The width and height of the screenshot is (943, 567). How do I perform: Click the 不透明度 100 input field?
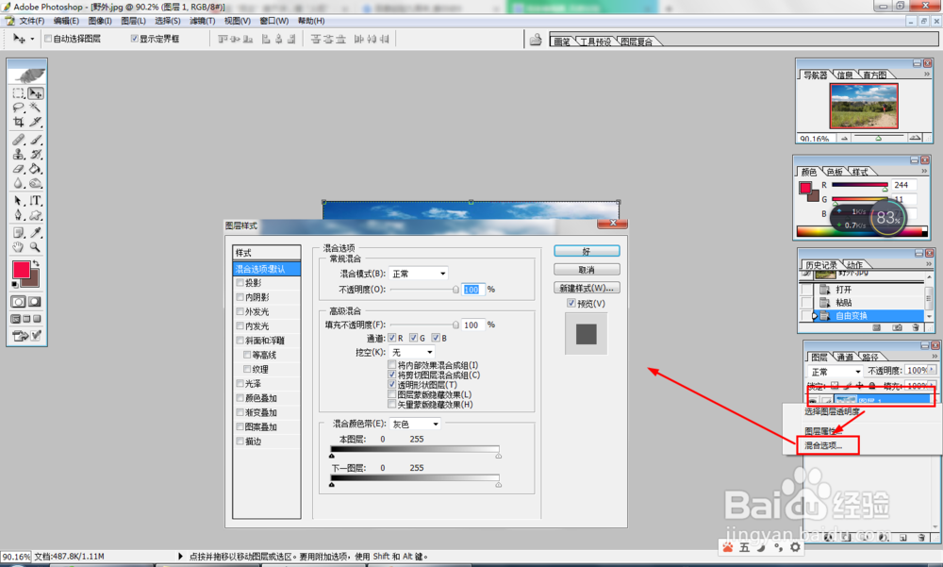click(472, 290)
